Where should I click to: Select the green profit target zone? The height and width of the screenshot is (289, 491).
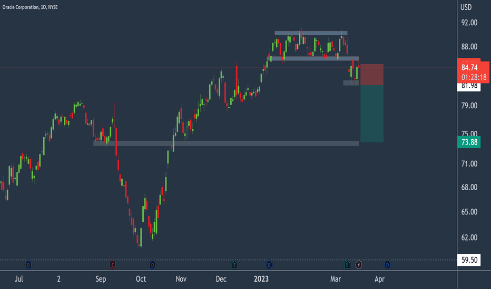372,113
